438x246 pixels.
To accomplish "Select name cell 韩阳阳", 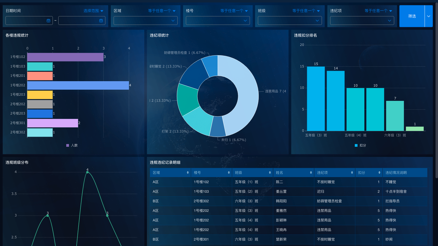I will click(281, 201).
